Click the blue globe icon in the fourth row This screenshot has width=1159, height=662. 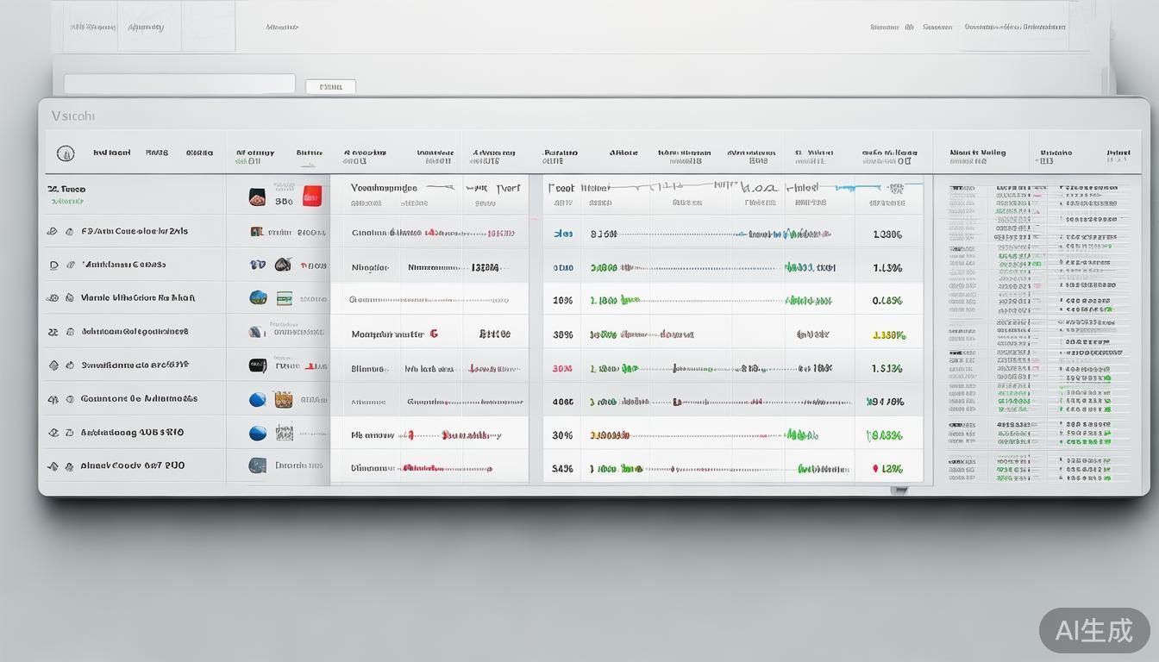tap(258, 297)
